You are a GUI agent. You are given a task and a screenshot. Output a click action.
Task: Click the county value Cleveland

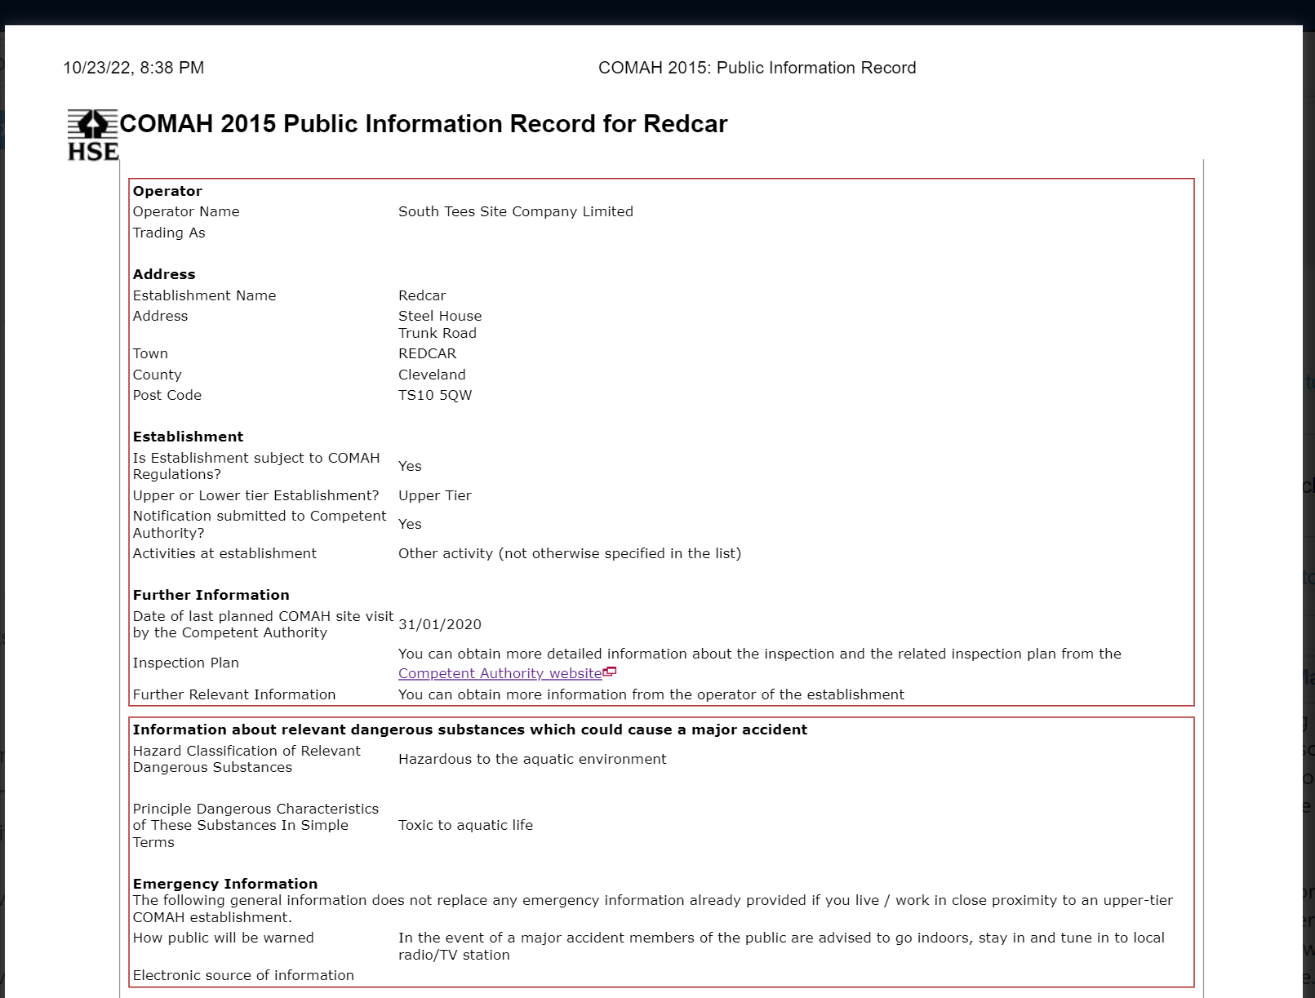tap(432, 375)
